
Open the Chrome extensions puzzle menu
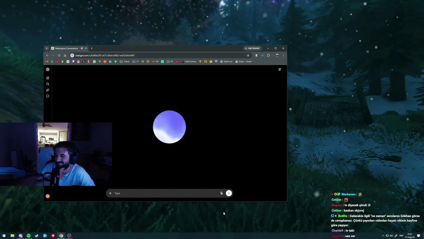268,55
